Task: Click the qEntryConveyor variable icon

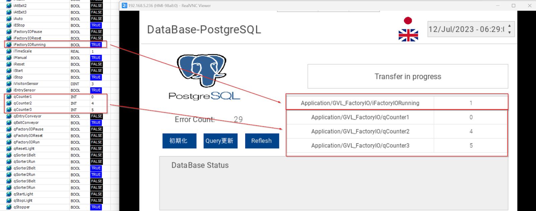Action: coord(9,116)
